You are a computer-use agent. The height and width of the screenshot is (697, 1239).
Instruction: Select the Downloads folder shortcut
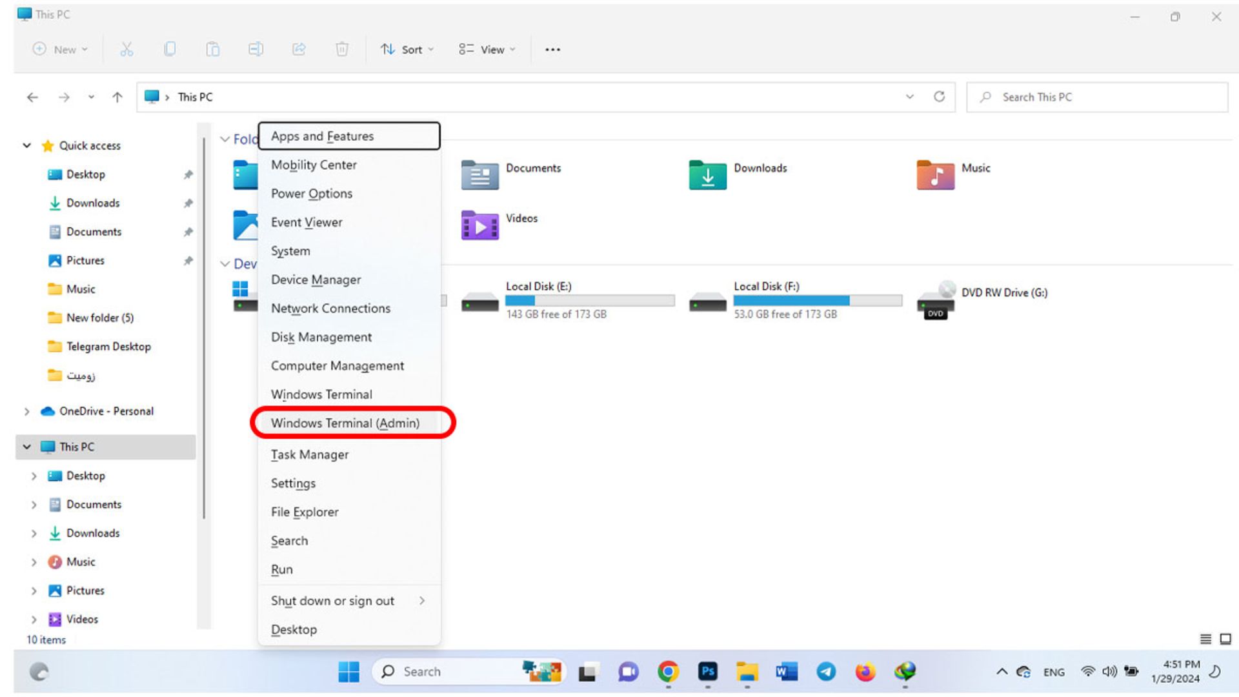point(93,203)
